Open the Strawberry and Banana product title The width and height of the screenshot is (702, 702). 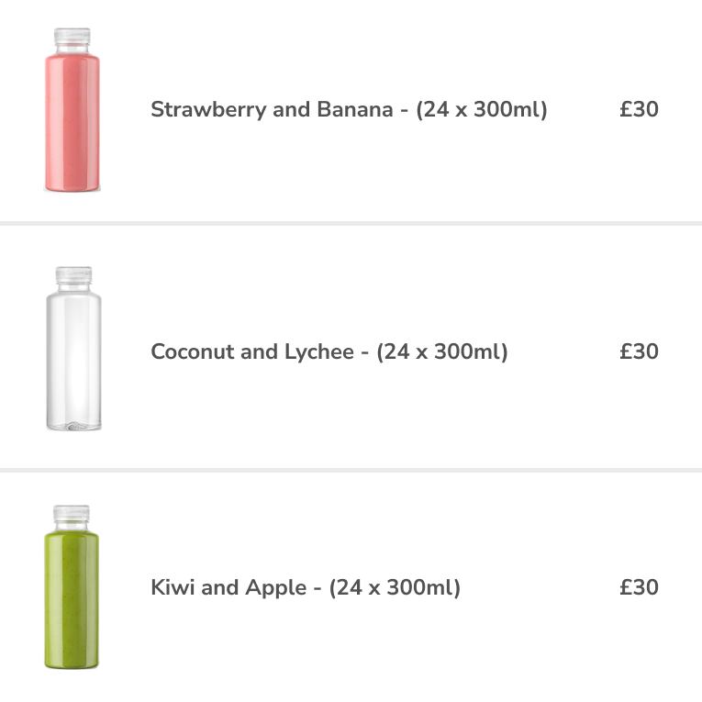[349, 110]
